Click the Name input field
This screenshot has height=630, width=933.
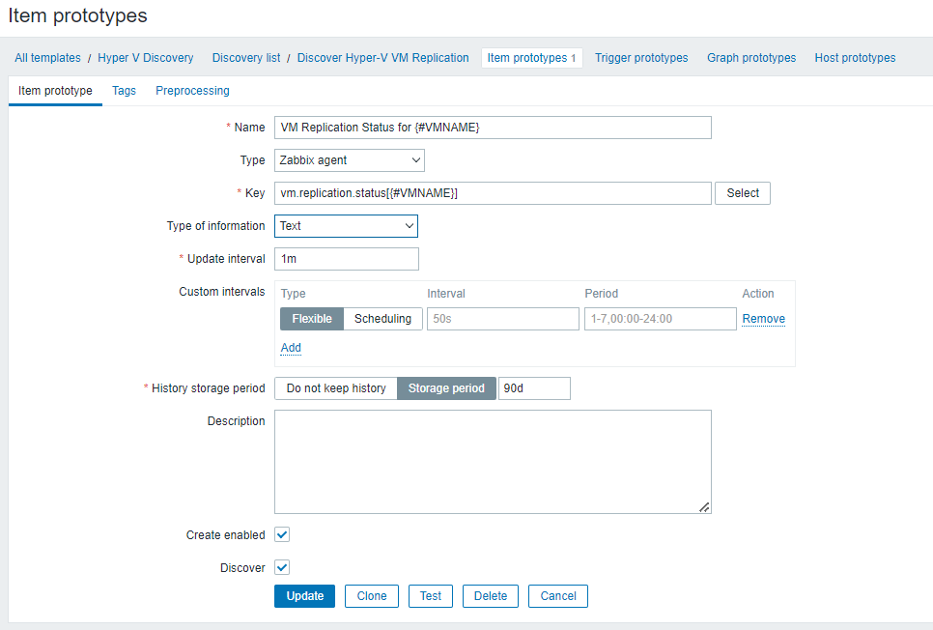(x=493, y=128)
